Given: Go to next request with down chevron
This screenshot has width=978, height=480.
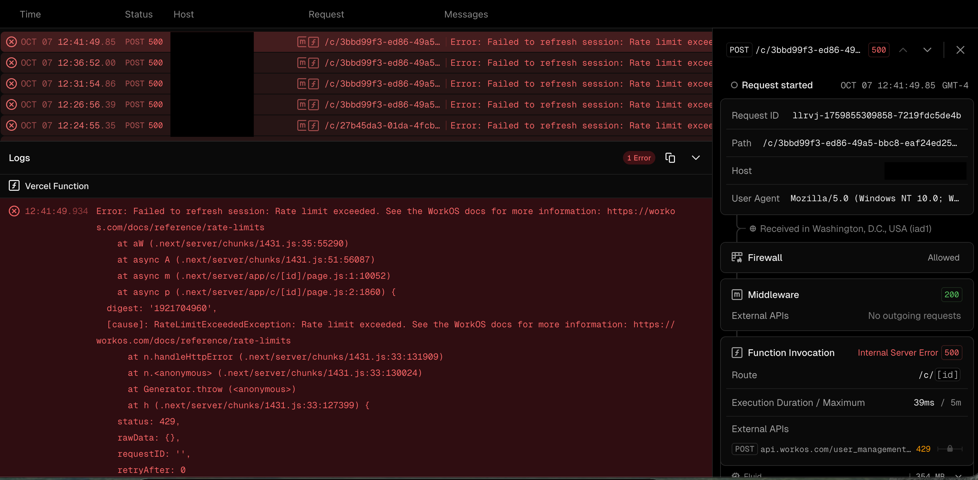Looking at the screenshot, I should [x=927, y=50].
